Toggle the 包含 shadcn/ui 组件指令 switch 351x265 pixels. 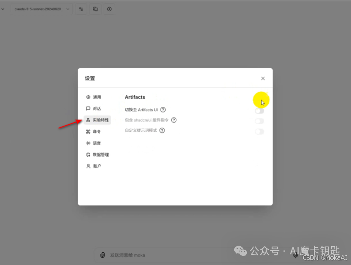260,121
